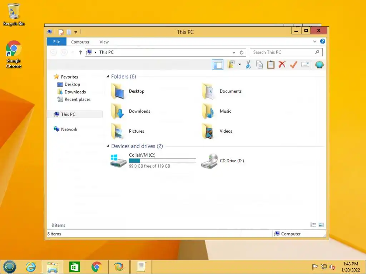Open Internet Explorer from the taskbar
The height and width of the screenshot is (274, 366).
31,267
